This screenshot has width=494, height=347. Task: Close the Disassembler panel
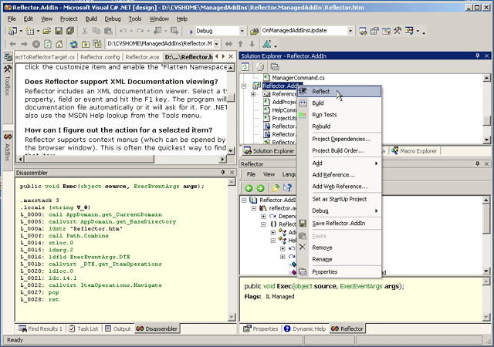(x=232, y=172)
